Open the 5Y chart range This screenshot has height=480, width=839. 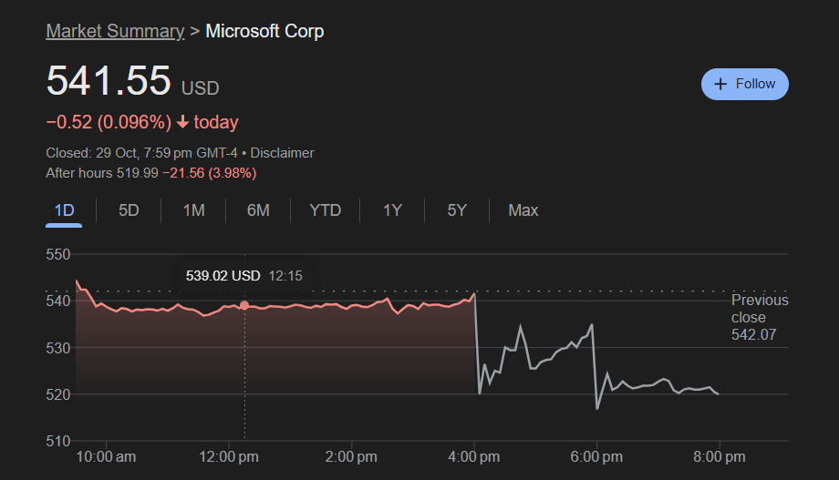tap(457, 210)
